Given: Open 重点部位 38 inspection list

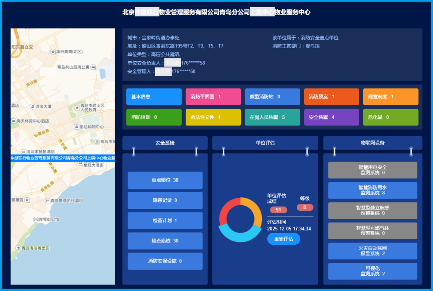Looking at the screenshot, I should tap(165, 180).
